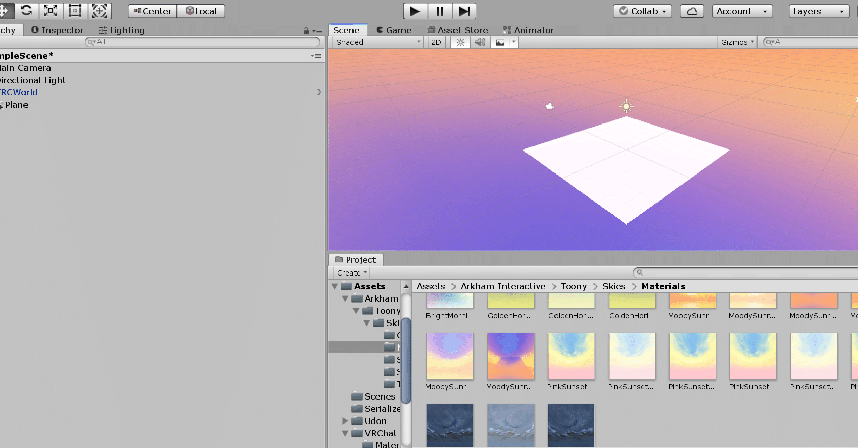Select the VRChat folder in tree
Viewport: 858px width, 448px height.
pyautogui.click(x=374, y=433)
